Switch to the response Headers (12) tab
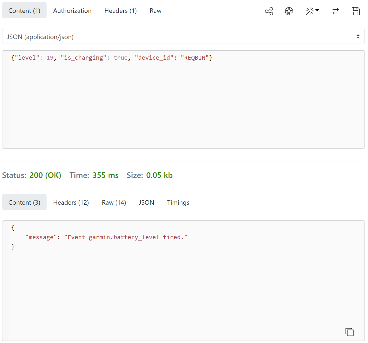The width and height of the screenshot is (368, 343). click(71, 202)
